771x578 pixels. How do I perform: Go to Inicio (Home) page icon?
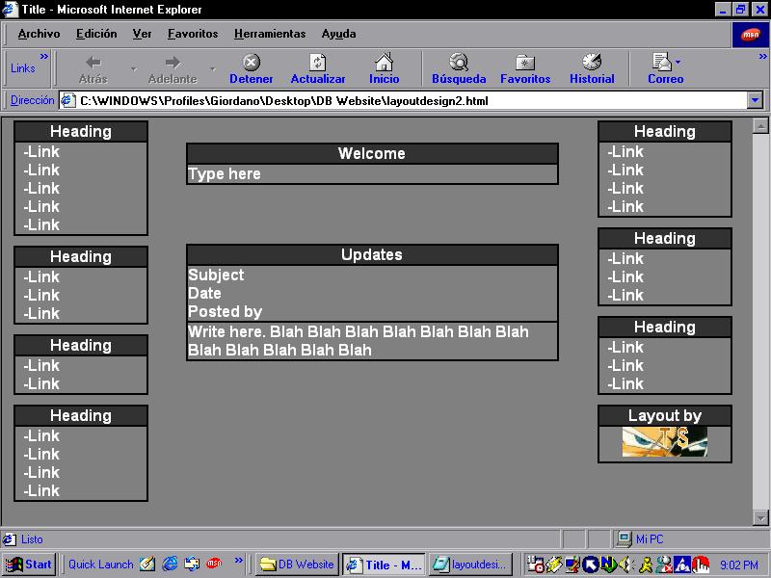(384, 64)
